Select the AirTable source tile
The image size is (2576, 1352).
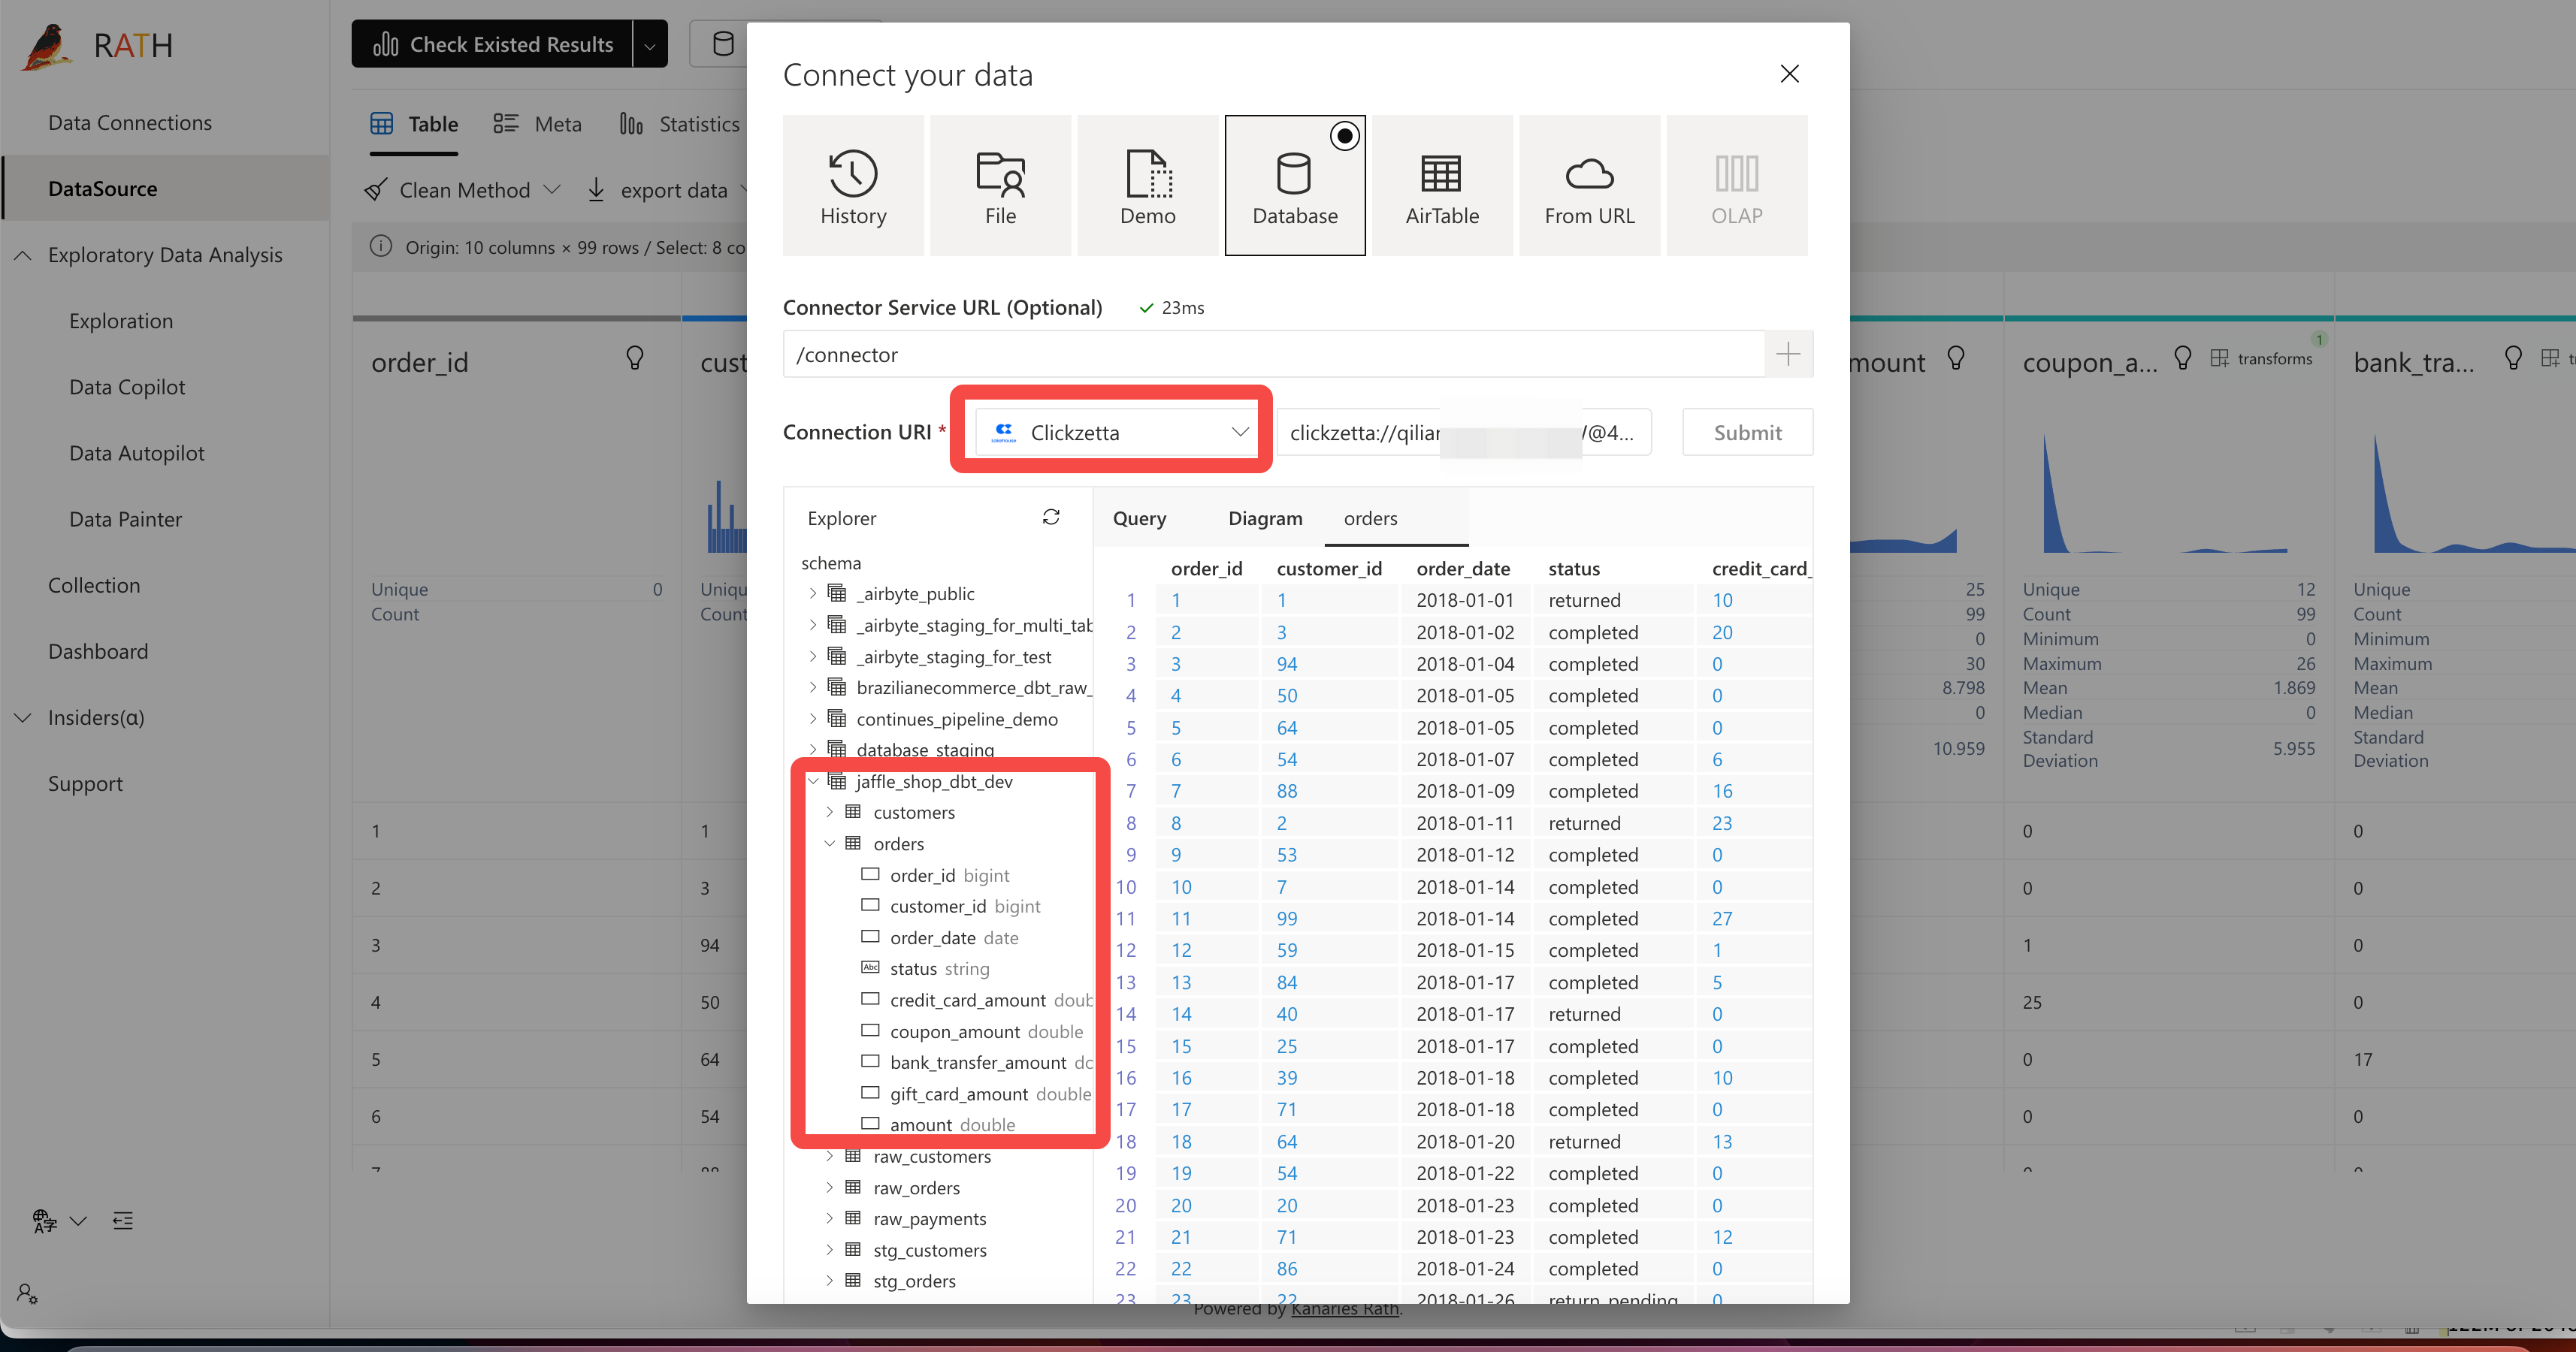point(1441,186)
